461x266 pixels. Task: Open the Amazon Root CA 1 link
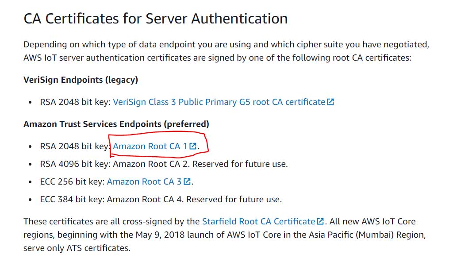[150, 146]
